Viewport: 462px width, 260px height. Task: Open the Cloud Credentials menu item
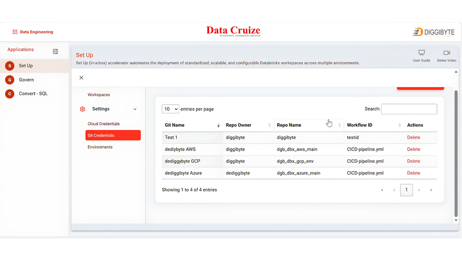(x=104, y=124)
